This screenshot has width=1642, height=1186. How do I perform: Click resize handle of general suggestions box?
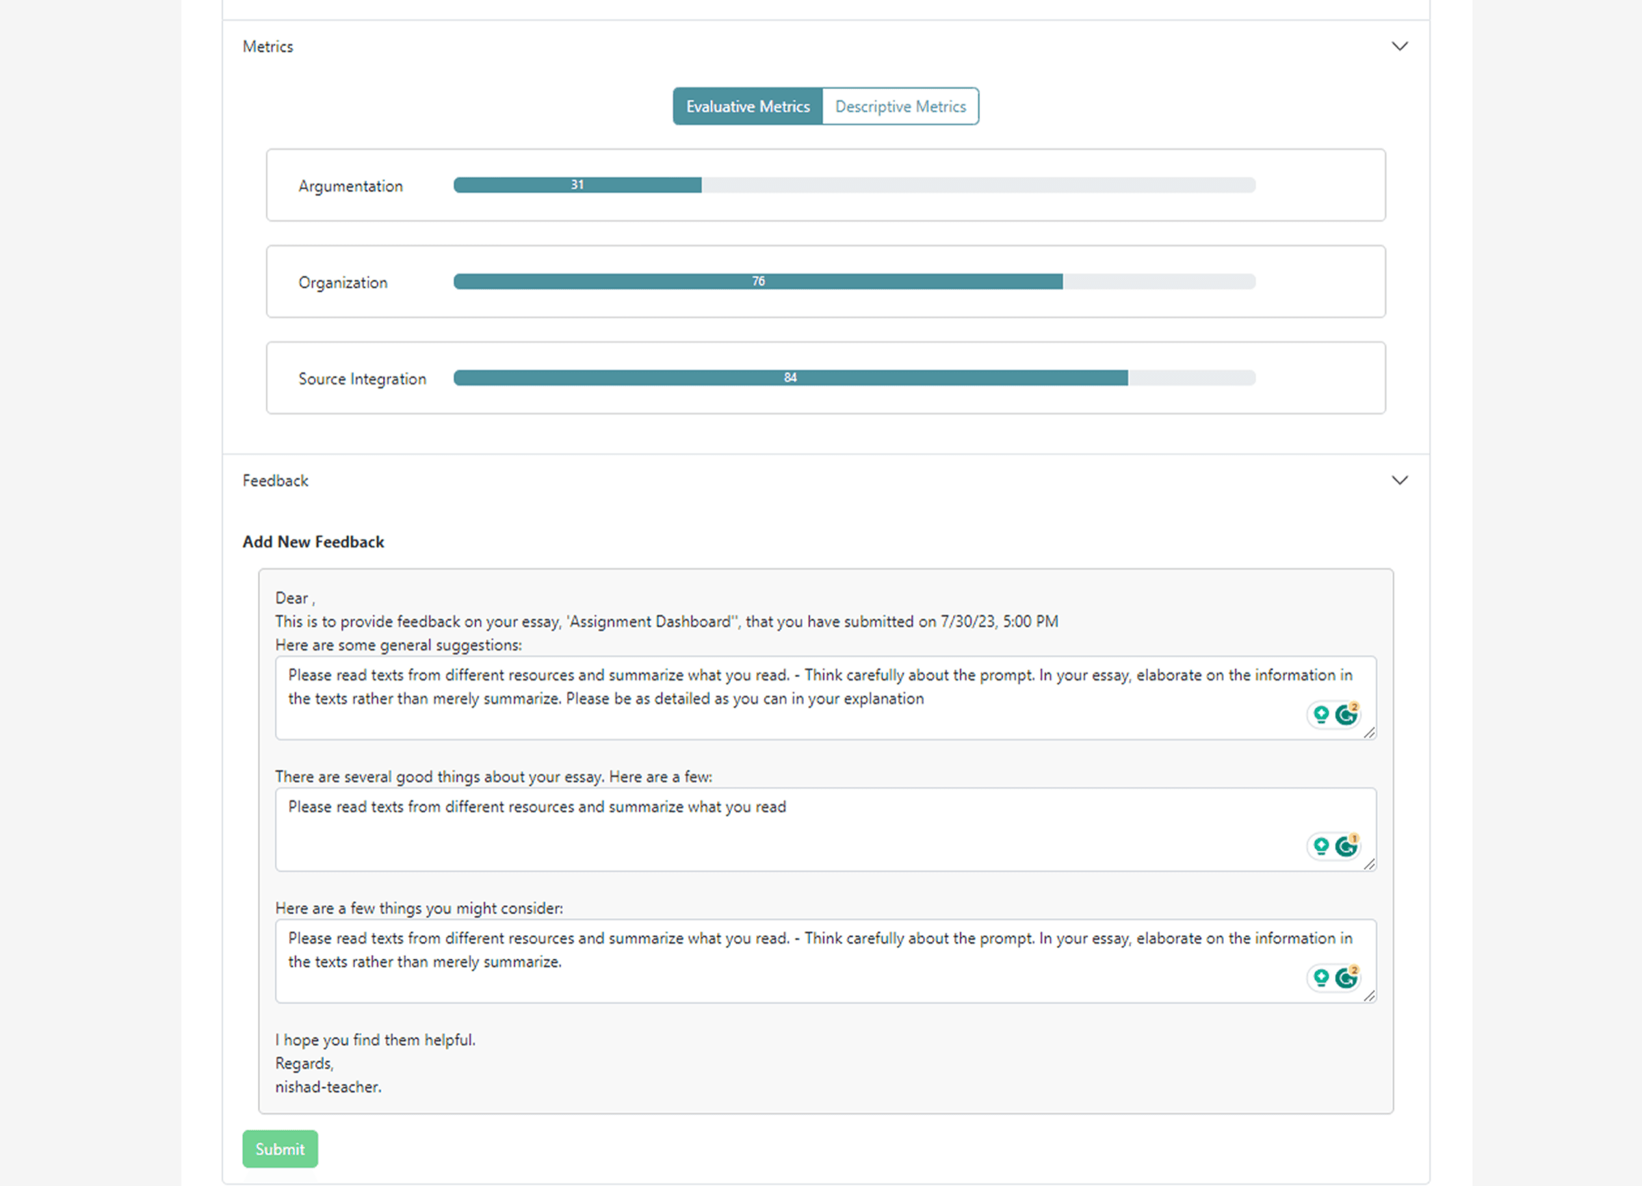1369,733
